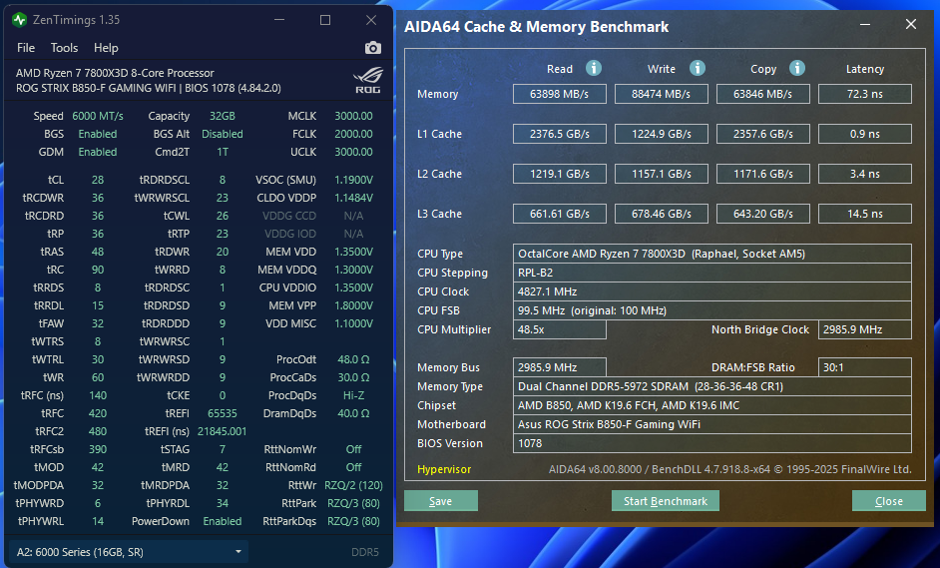Click the Cmd2T value 1T

click(x=223, y=152)
